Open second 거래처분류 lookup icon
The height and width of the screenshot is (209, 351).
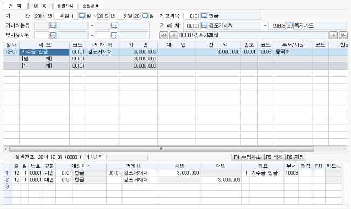point(114,25)
